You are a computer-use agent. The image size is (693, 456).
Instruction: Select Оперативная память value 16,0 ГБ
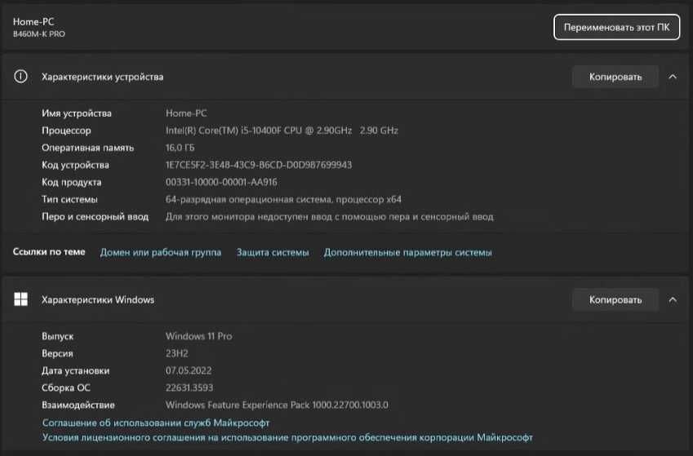[180, 148]
